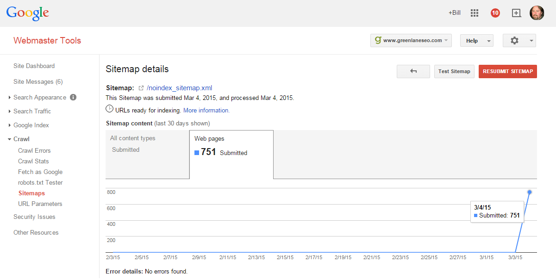The width and height of the screenshot is (556, 280).
Task: Click the Sitemap details heading
Action: coord(137,69)
